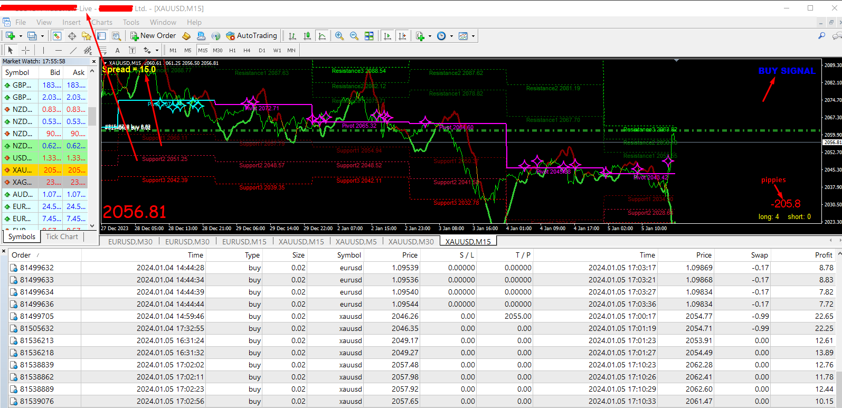
Task: Expand the Indicators list dropdown arrow
Action: pos(430,36)
